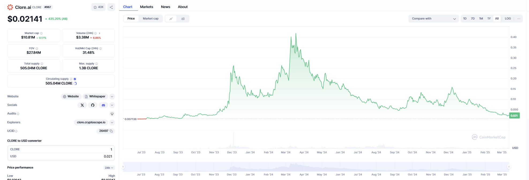Click the $27.84M FDV value
529x180 pixels.
[34, 53]
